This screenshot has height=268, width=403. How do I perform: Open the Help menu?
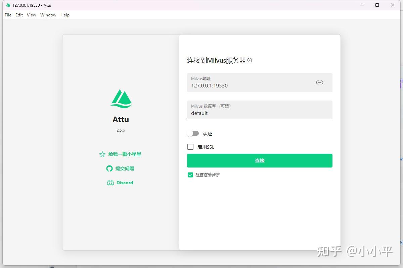click(64, 15)
